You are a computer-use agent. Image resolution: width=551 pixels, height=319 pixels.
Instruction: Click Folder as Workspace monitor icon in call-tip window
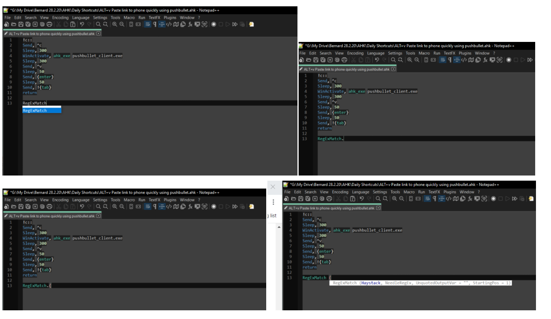[x=477, y=198]
